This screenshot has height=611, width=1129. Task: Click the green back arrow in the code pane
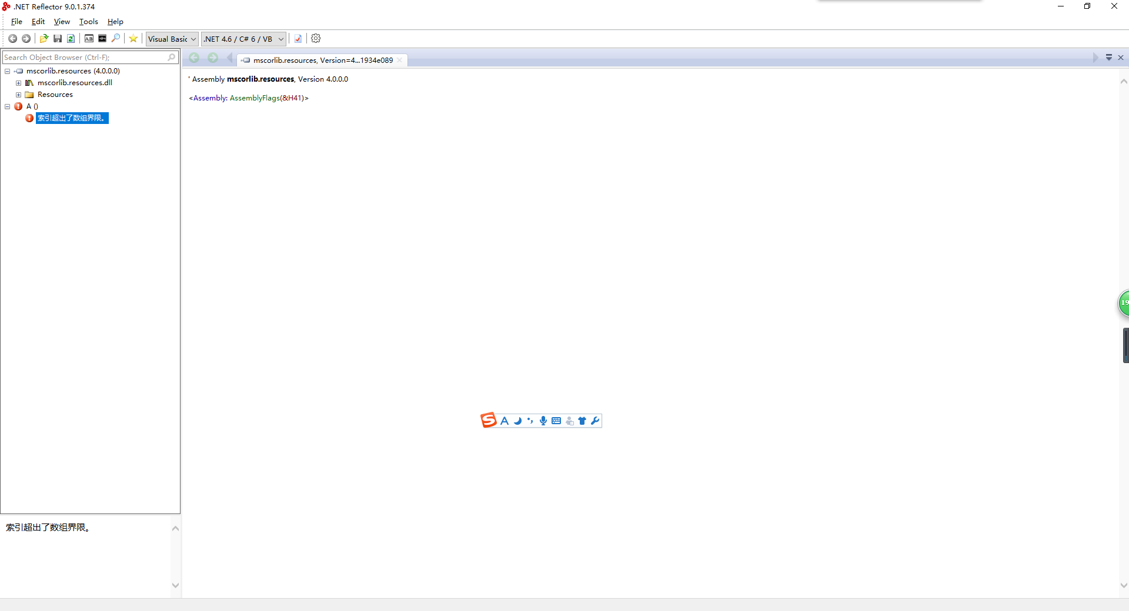click(x=194, y=58)
